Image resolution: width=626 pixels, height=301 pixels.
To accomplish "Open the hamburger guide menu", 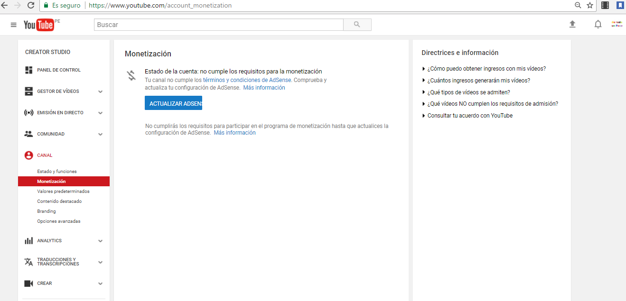I will click(14, 25).
